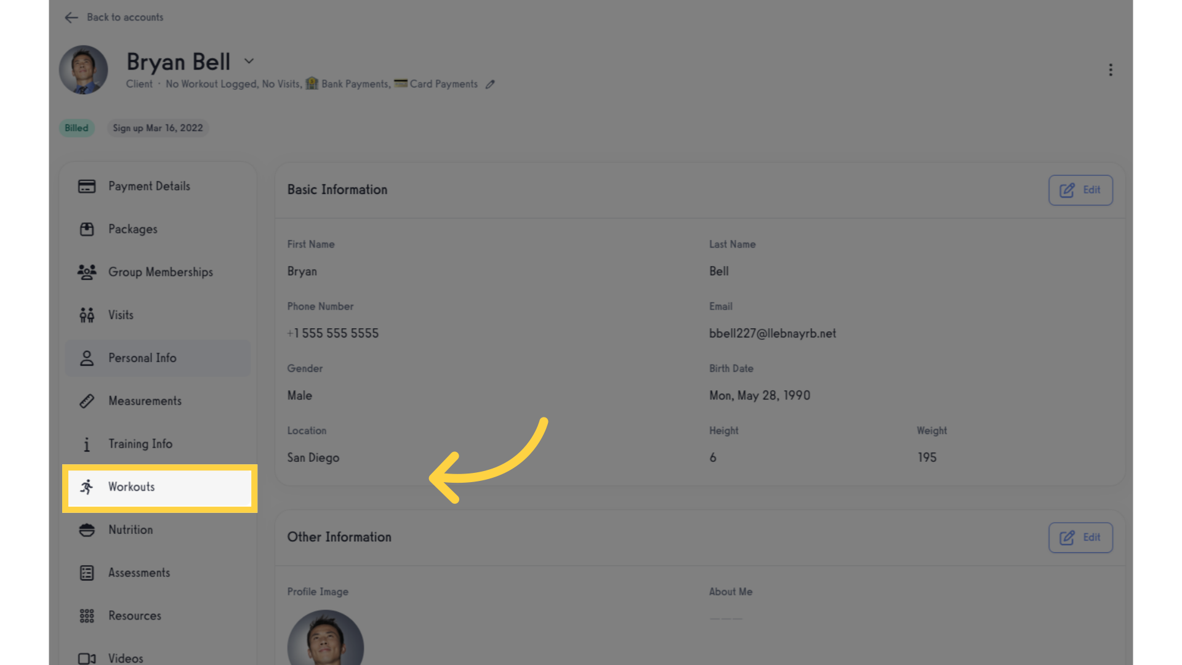
Task: Click the location value San Diego
Action: click(313, 458)
